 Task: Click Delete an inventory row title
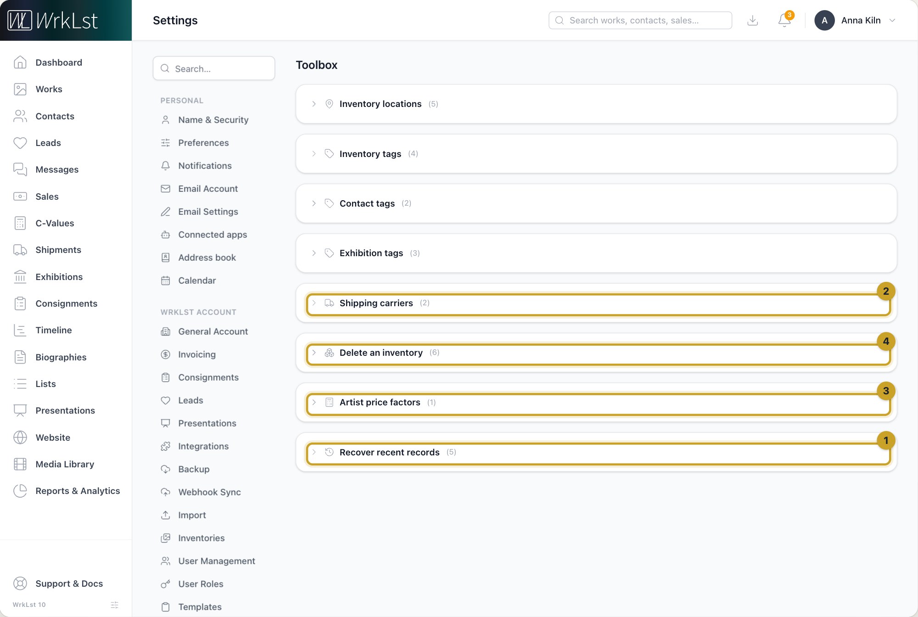coord(381,353)
